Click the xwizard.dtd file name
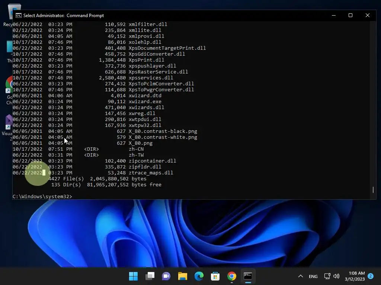 click(x=145, y=95)
